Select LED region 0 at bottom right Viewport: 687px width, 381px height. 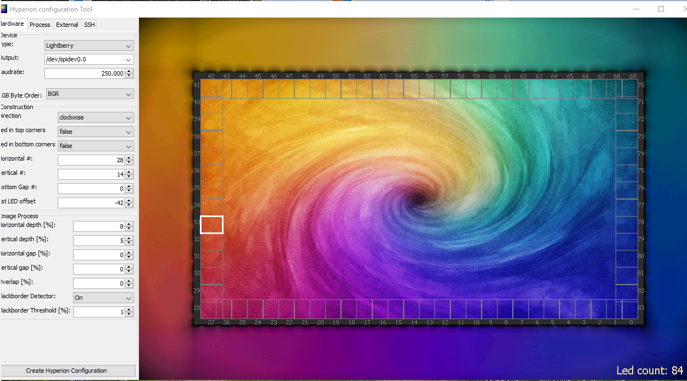[x=630, y=309]
